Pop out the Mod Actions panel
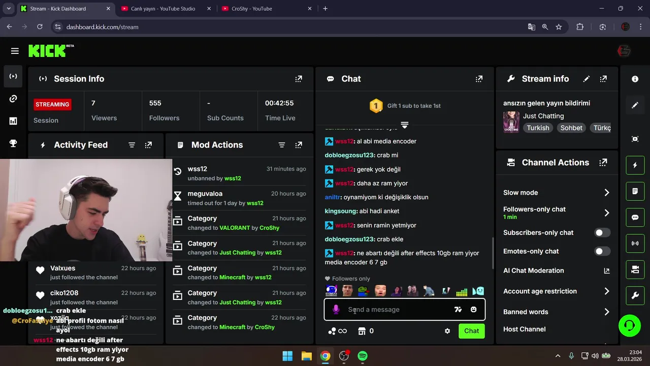 pyautogui.click(x=299, y=145)
